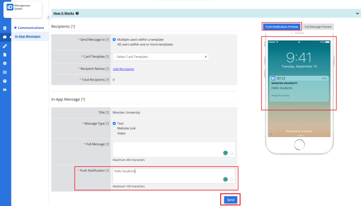This screenshot has width=364, height=206.
Task: Open the settings gear sidebar icon
Action: click(x=5, y=63)
